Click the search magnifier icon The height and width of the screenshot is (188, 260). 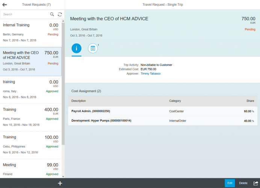coord(52,14)
